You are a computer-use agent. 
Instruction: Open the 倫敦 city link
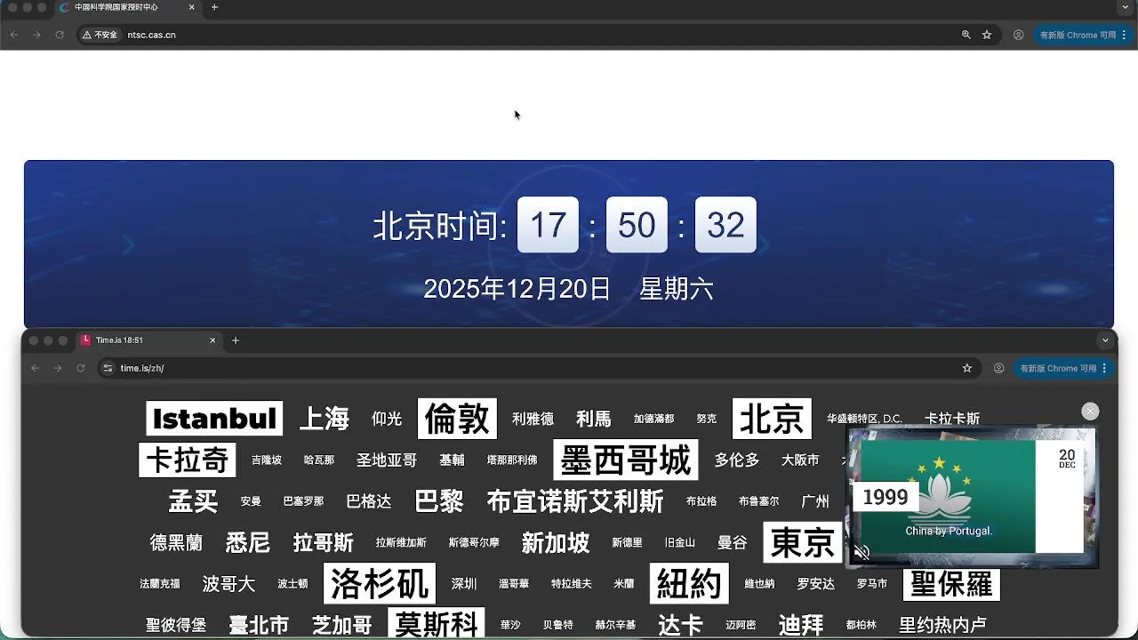click(x=457, y=419)
